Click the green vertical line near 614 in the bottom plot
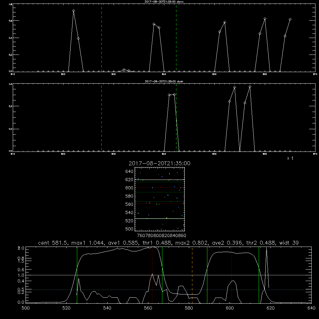 point(259,275)
